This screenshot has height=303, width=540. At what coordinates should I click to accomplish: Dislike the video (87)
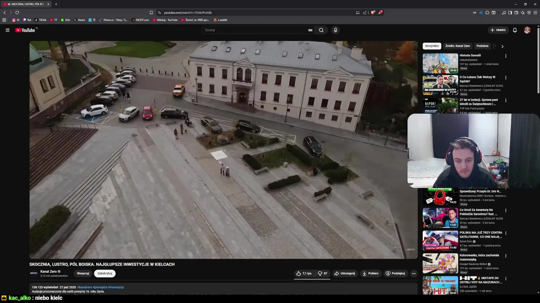[x=323, y=274]
